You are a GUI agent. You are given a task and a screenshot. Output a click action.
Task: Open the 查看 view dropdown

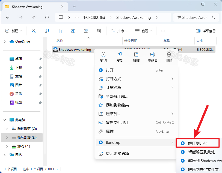point(143,31)
